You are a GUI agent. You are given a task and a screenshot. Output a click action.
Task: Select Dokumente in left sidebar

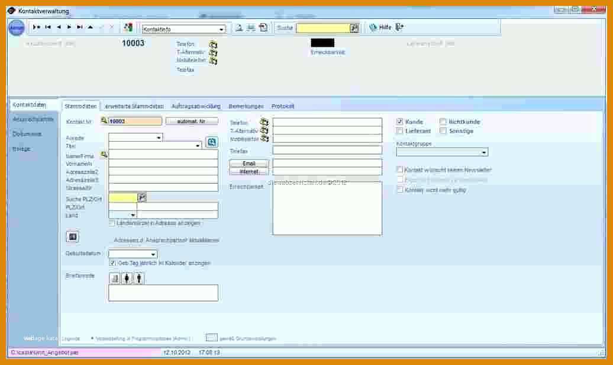click(x=27, y=134)
